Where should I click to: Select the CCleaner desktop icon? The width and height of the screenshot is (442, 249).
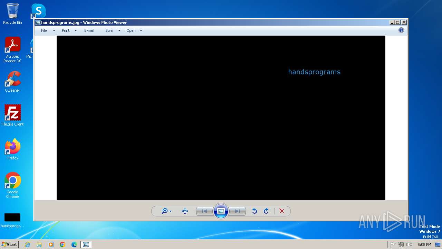(x=12, y=82)
